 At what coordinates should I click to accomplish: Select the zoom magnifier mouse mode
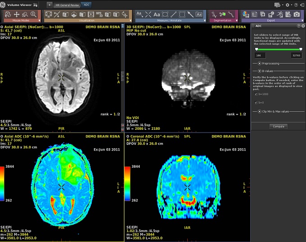(x=33, y=14)
